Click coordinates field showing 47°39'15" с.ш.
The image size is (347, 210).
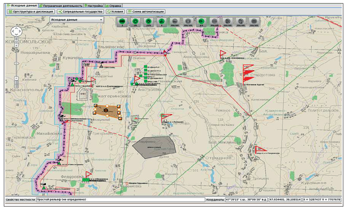click(246, 200)
